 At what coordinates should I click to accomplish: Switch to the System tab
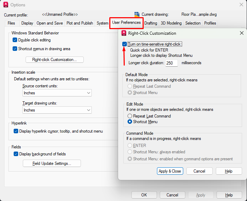tap(102, 23)
